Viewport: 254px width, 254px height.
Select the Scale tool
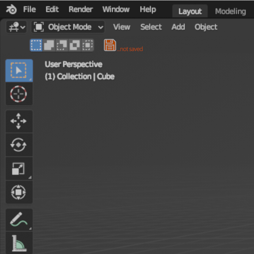pos(19,169)
